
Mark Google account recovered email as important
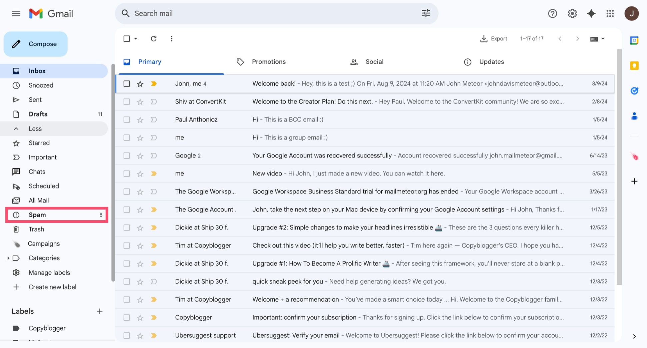point(154,156)
